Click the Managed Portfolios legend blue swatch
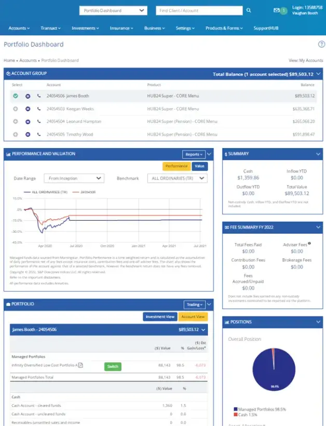326x426 pixels. [x=236, y=409]
